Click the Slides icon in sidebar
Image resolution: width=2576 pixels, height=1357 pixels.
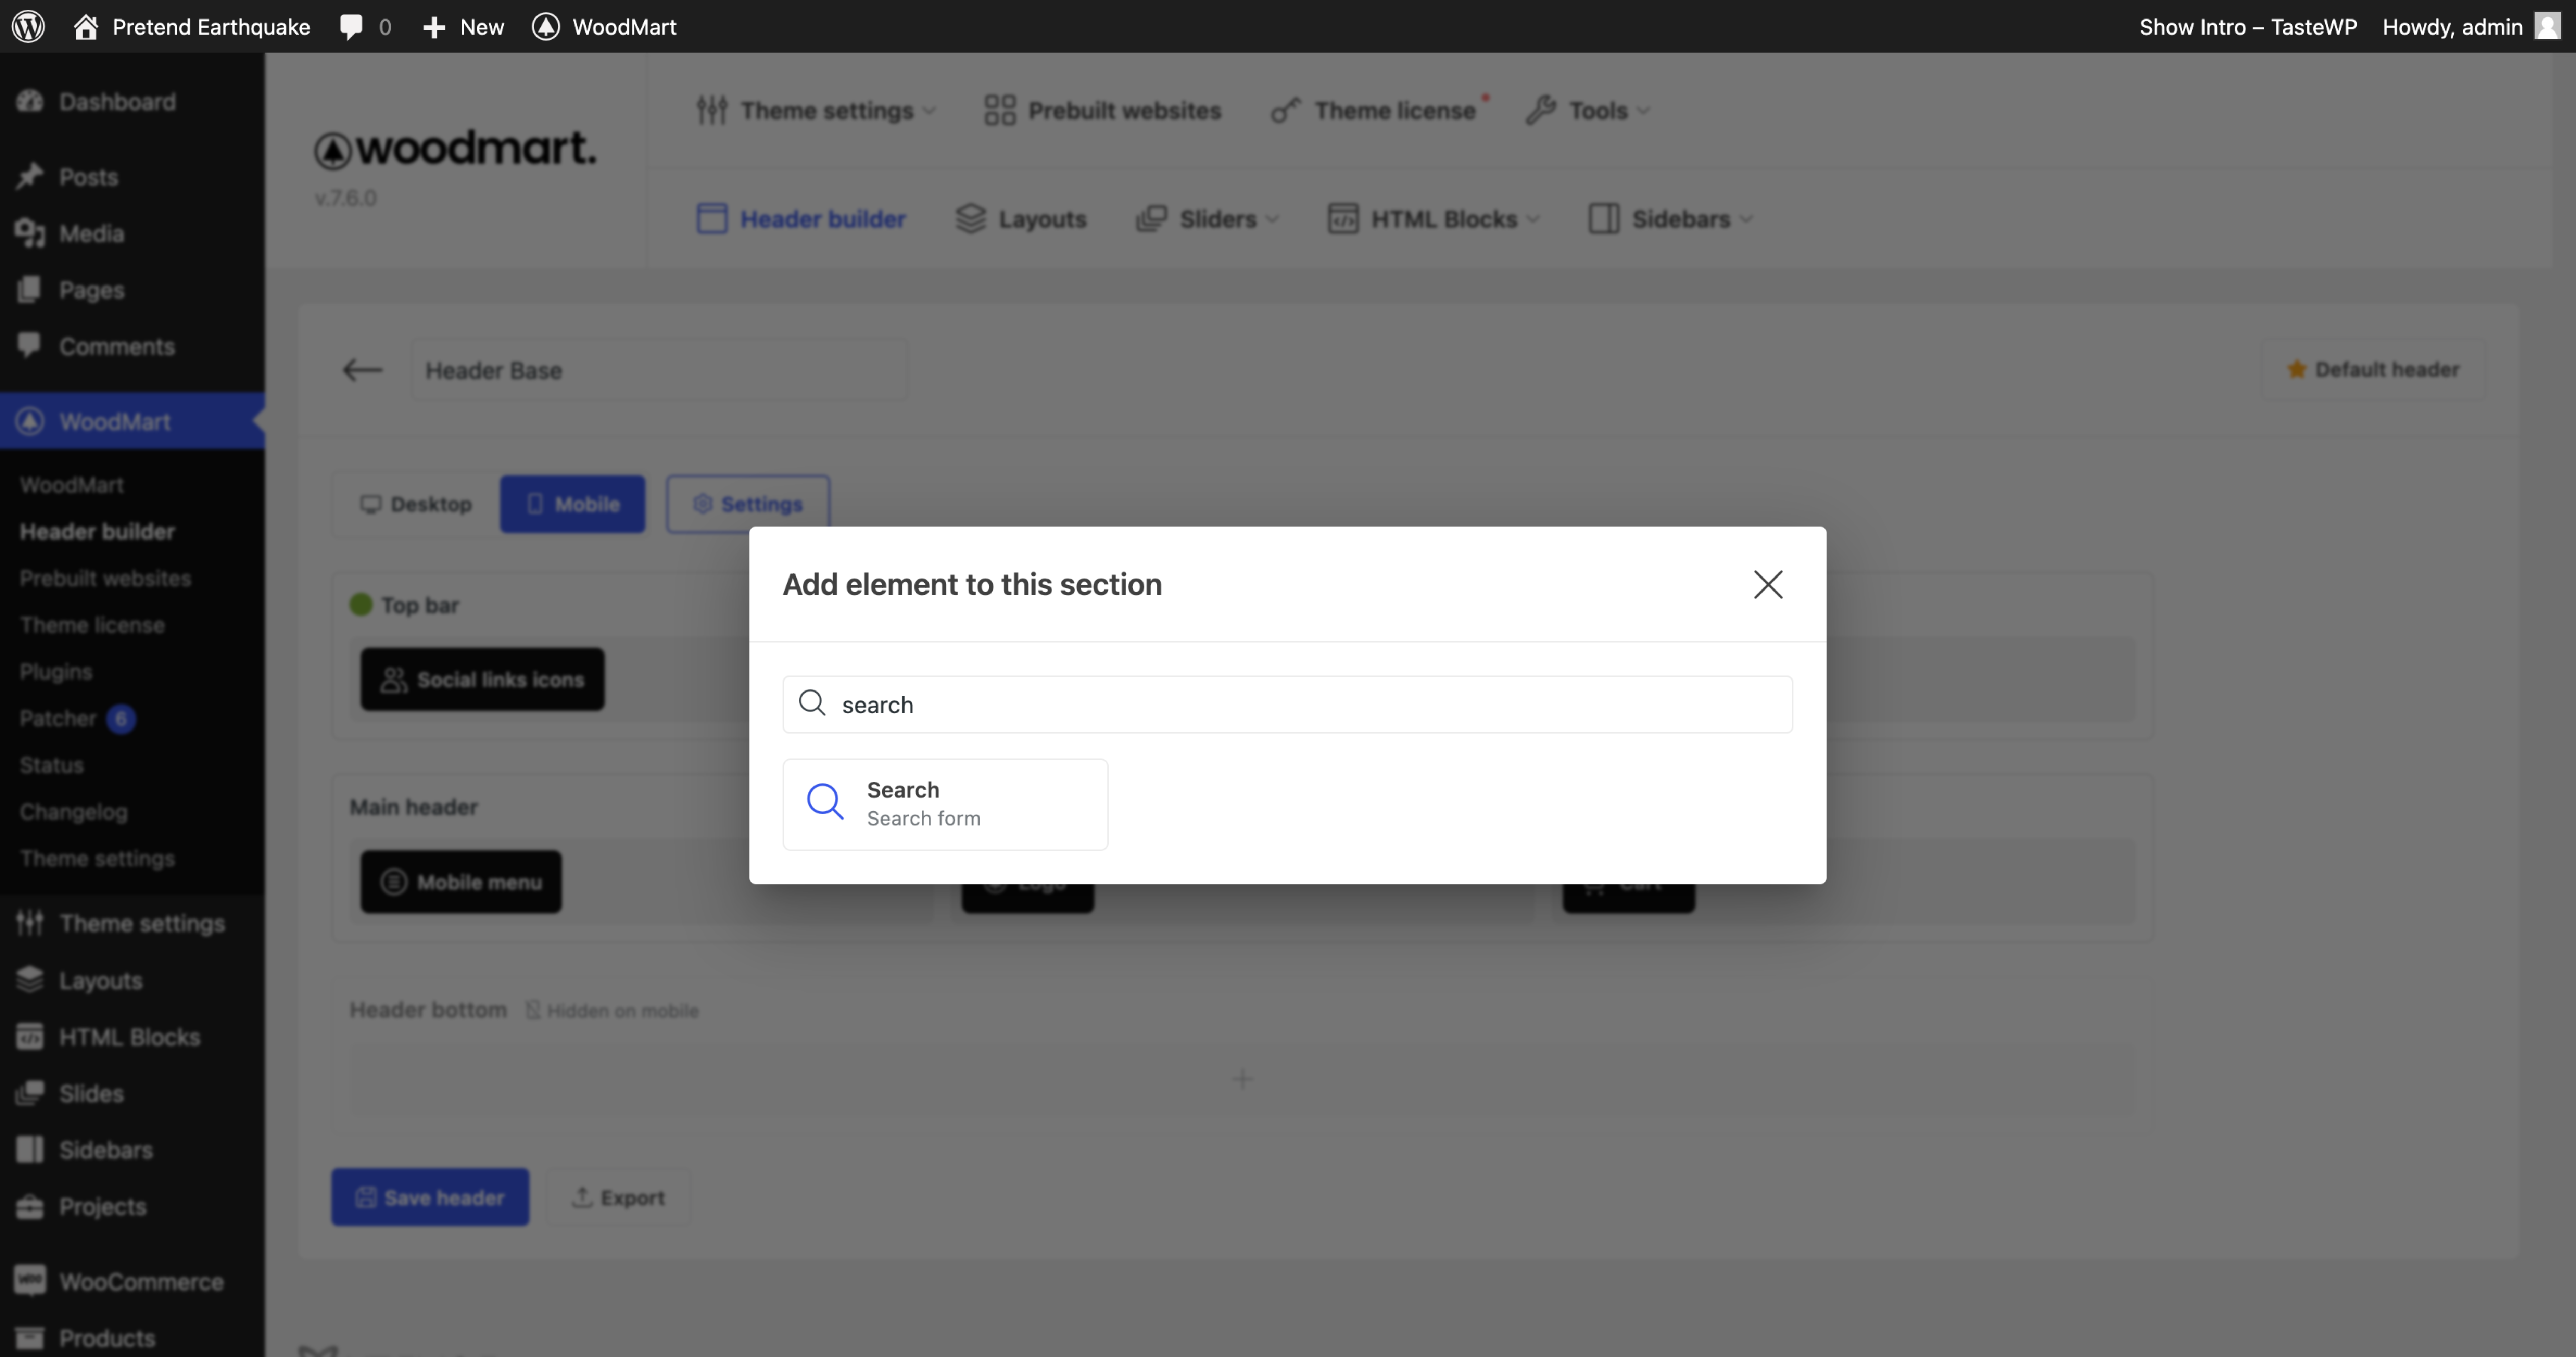pos(30,1093)
